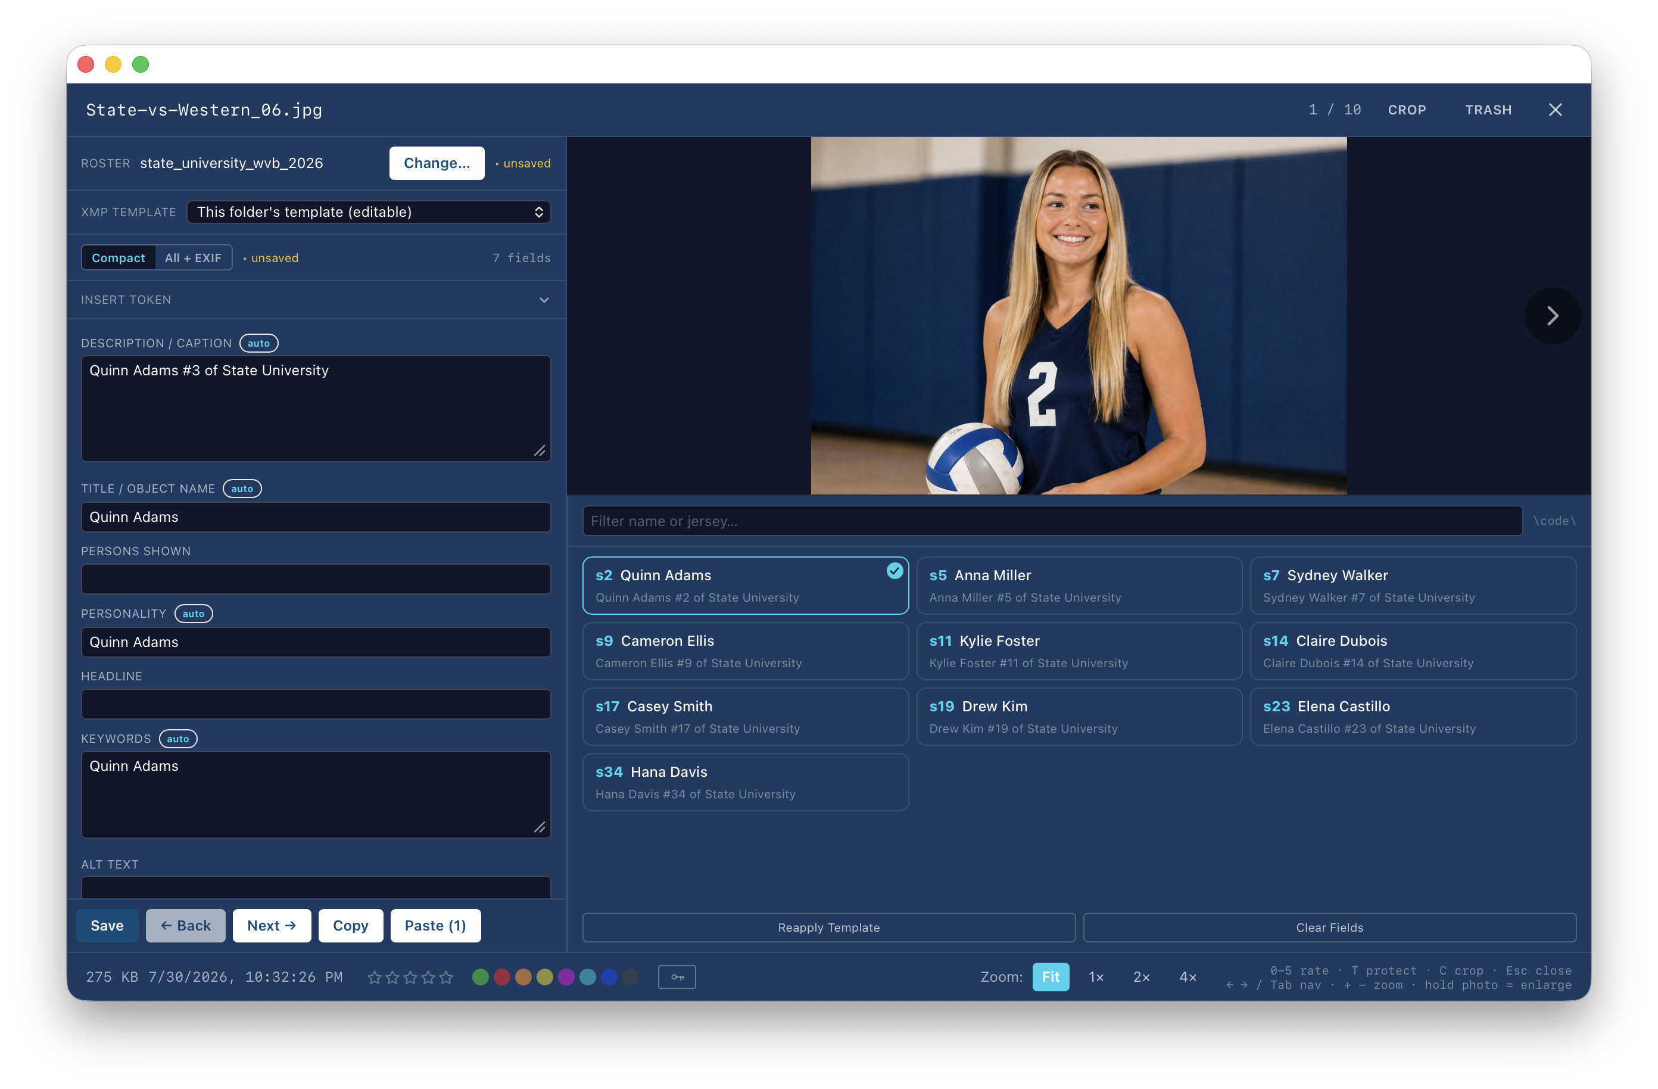Viewport: 1658px width, 1089px height.
Task: Click the Personality field
Action: pyautogui.click(x=316, y=642)
